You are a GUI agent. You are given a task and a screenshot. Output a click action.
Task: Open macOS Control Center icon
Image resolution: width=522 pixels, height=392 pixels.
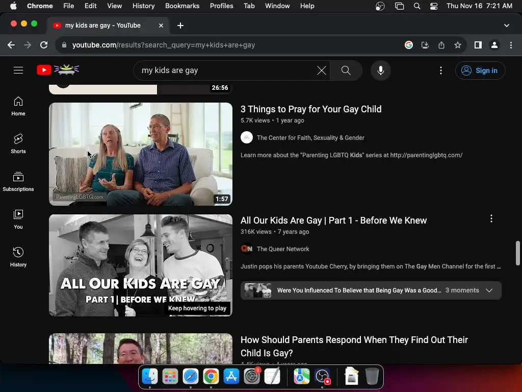(x=433, y=6)
